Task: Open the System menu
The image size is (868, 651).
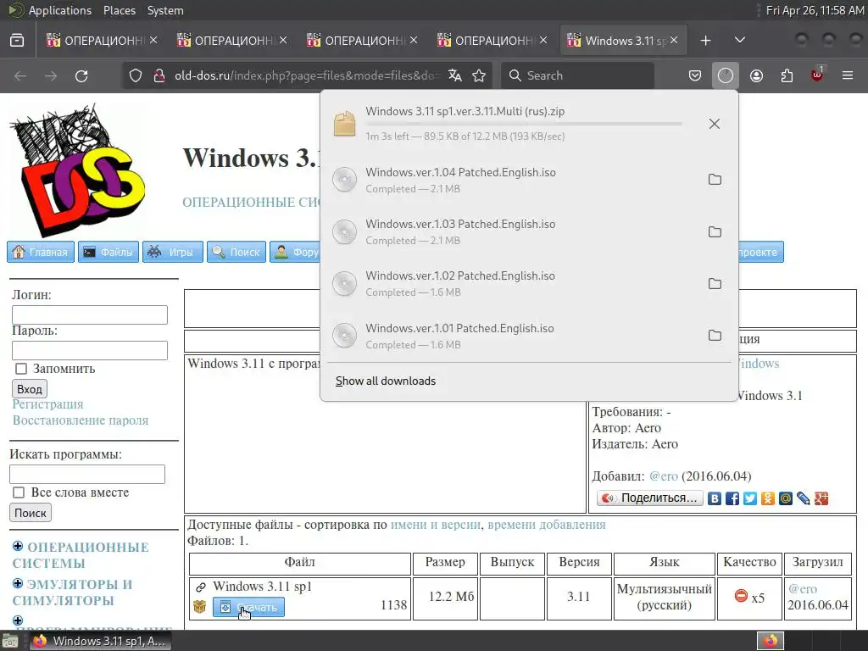Action: (165, 10)
